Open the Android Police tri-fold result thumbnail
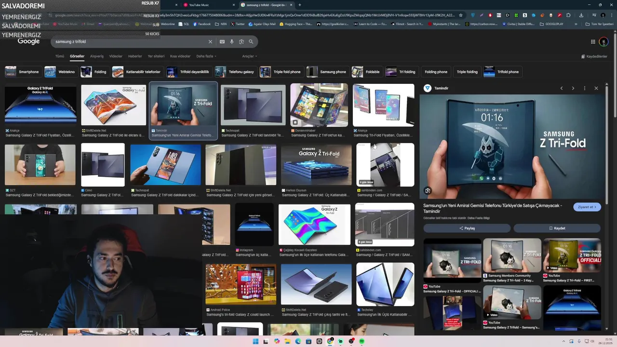The image size is (617, 347). click(241, 284)
